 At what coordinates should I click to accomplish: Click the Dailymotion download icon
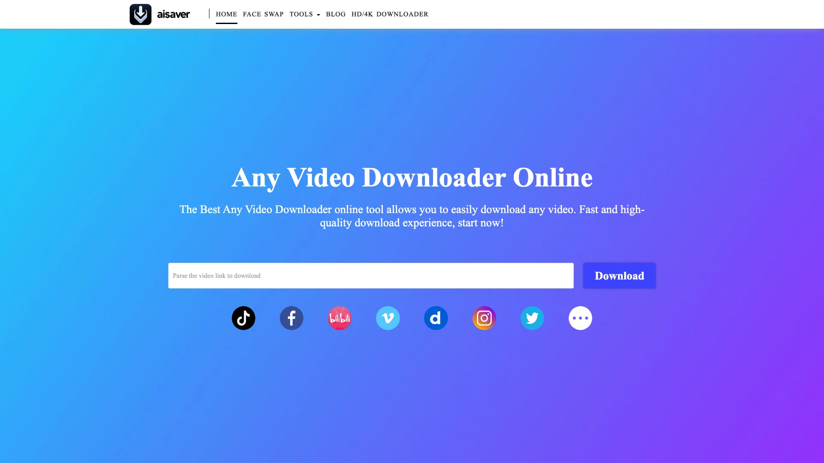point(436,318)
